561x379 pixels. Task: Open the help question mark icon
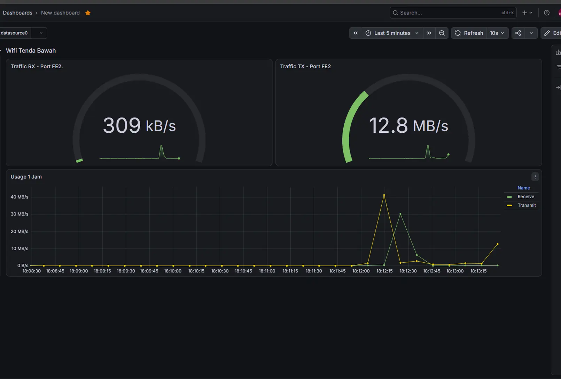(x=547, y=13)
